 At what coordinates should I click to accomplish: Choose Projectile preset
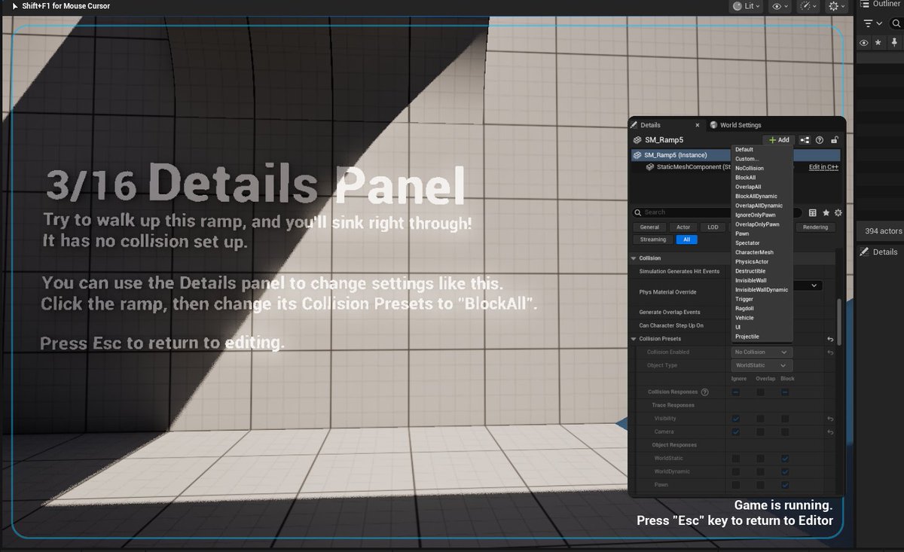tap(747, 337)
